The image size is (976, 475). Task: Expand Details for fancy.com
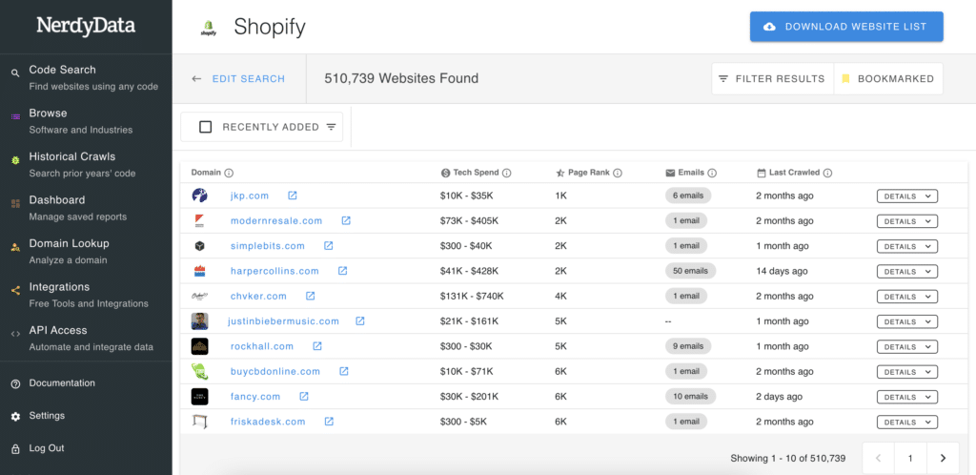tap(907, 397)
